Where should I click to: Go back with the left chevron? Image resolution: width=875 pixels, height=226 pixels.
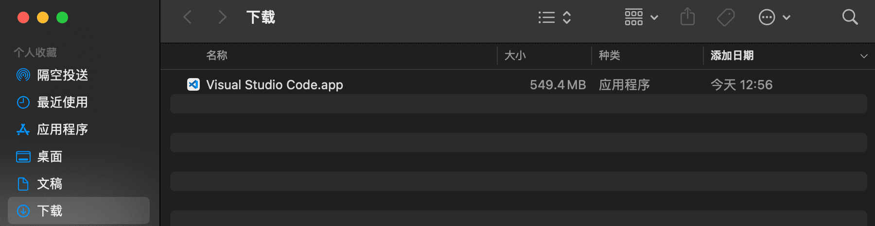[x=188, y=17]
